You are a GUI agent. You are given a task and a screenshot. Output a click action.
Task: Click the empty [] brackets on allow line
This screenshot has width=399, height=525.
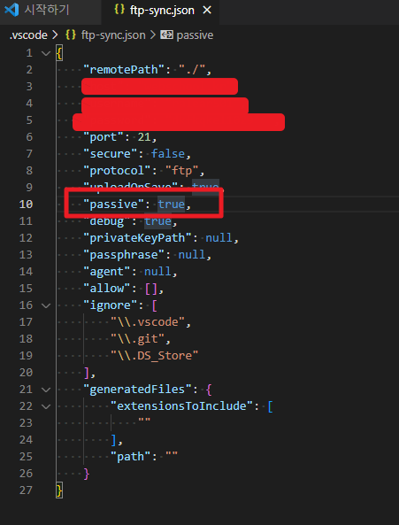pos(150,289)
